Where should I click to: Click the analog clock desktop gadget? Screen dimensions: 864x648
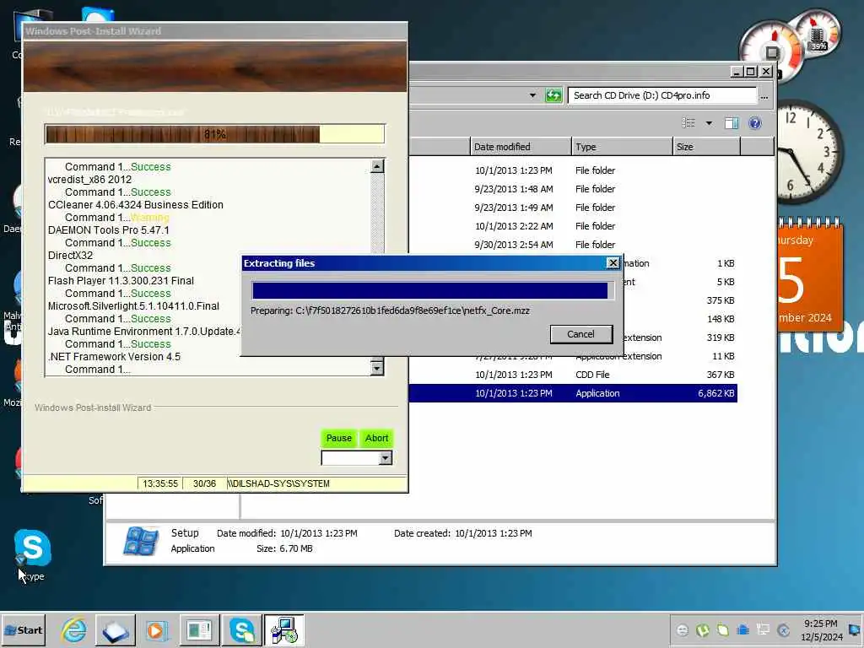click(809, 151)
